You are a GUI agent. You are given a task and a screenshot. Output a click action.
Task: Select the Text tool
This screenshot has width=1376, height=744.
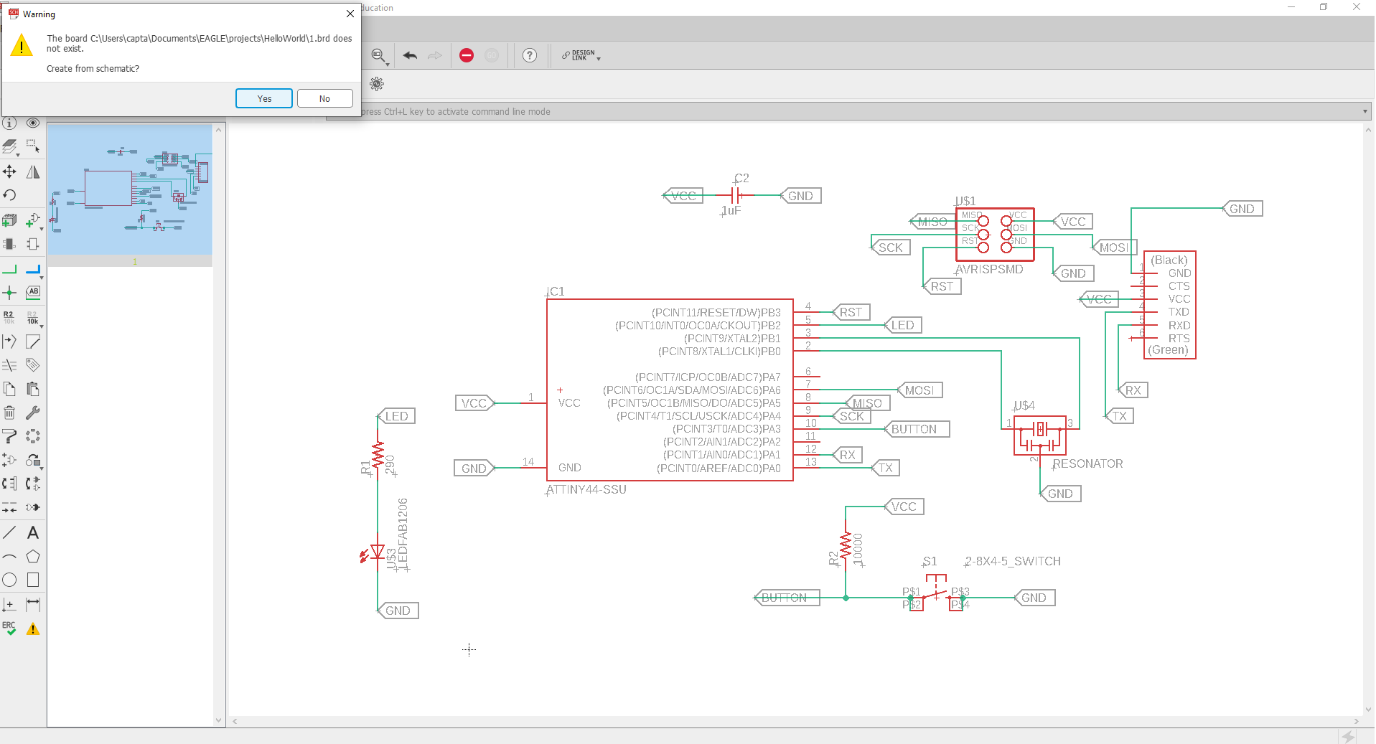33,532
